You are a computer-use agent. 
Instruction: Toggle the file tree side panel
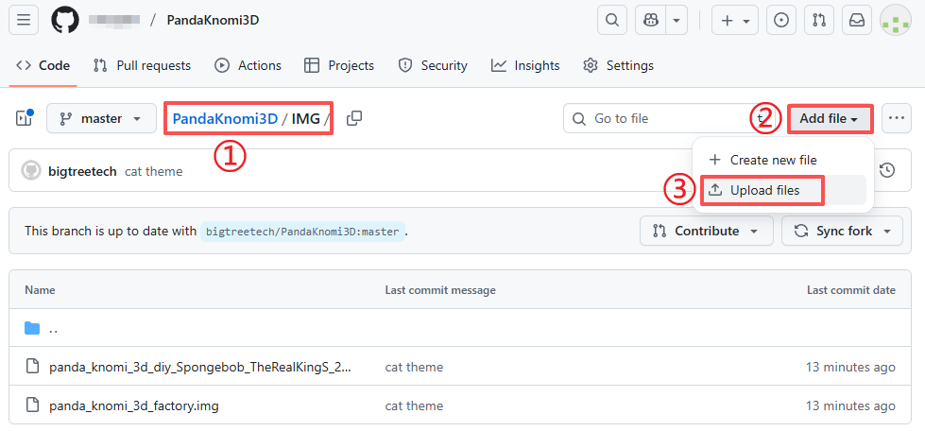point(24,119)
